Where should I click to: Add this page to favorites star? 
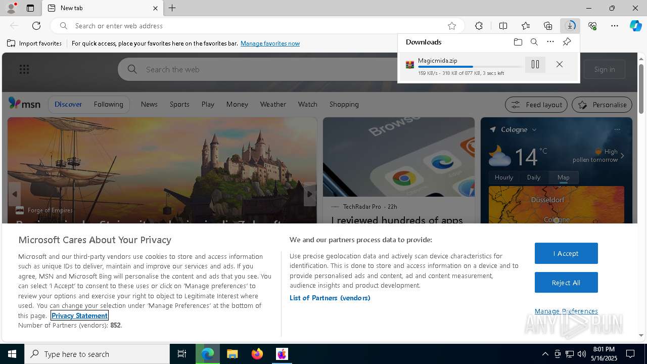point(452,26)
